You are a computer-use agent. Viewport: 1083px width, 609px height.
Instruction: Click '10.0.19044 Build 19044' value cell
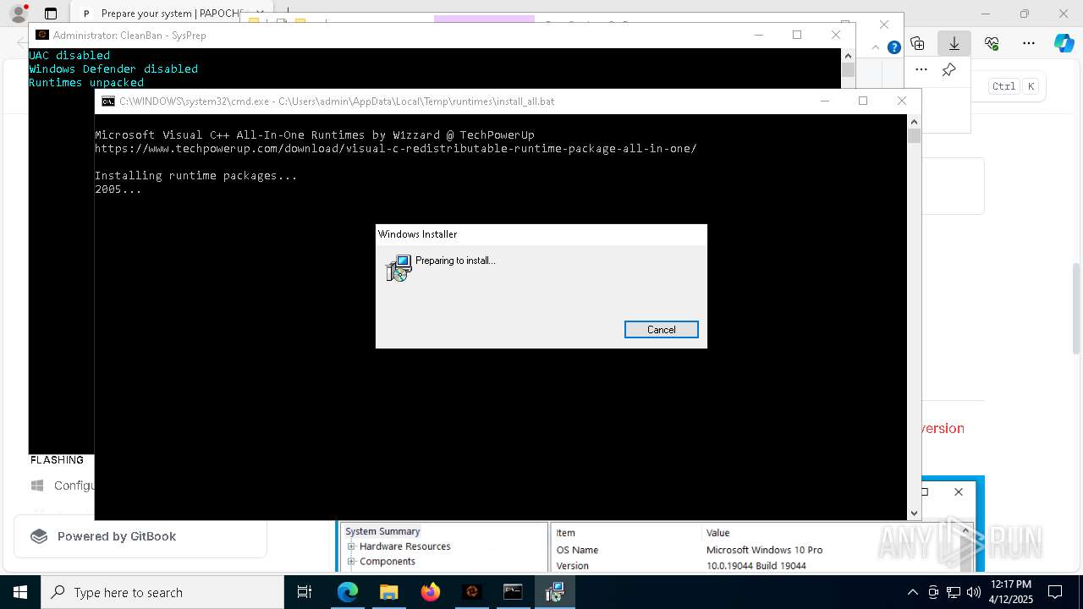(756, 566)
